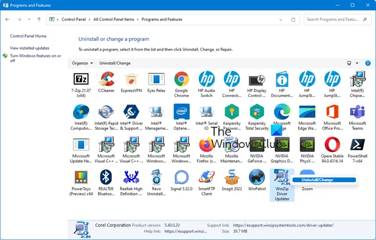
Task: Expand chevron after Control Panel breadcrumb
Action: coord(90,20)
